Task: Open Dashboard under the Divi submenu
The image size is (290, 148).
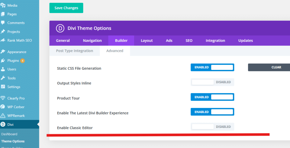Action: (9, 134)
